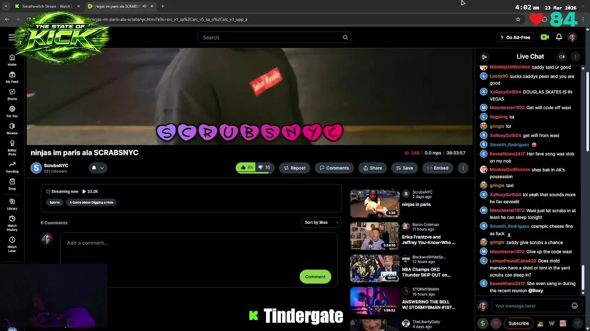Click the Embed button
This screenshot has height=331, width=590.
pyautogui.click(x=437, y=168)
